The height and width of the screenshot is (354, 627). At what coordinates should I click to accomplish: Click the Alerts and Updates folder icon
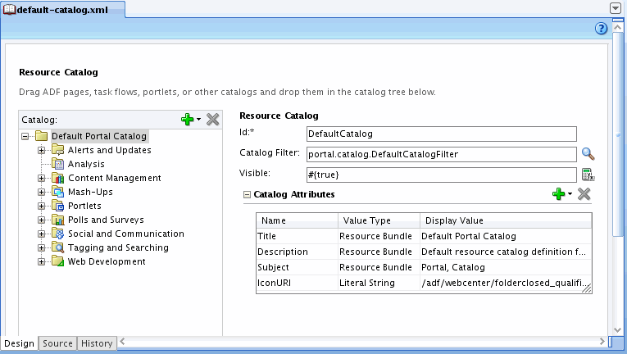click(58, 150)
